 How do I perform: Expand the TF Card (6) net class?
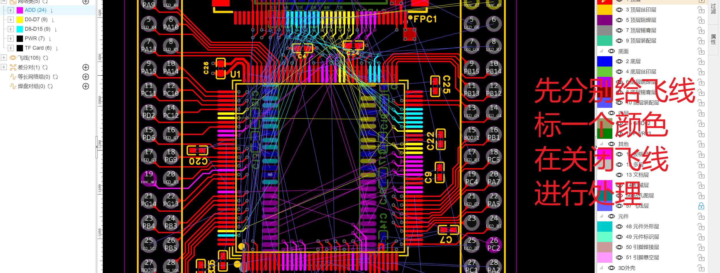(11, 48)
